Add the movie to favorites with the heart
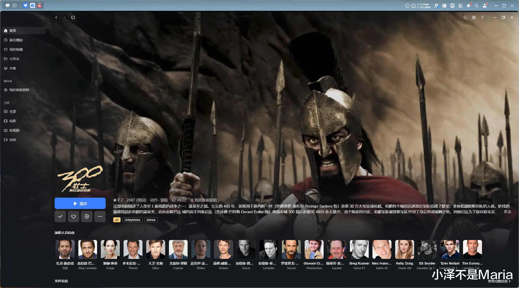Screen dimensions: 519x288 (x=74, y=217)
